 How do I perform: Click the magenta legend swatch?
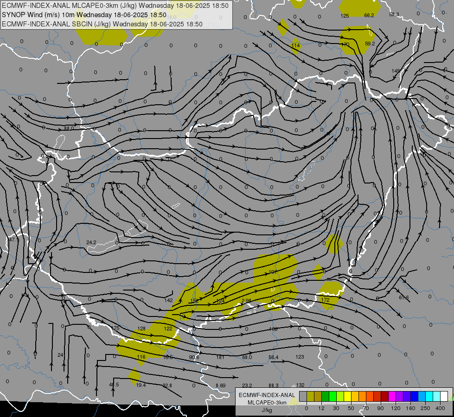tap(392, 397)
